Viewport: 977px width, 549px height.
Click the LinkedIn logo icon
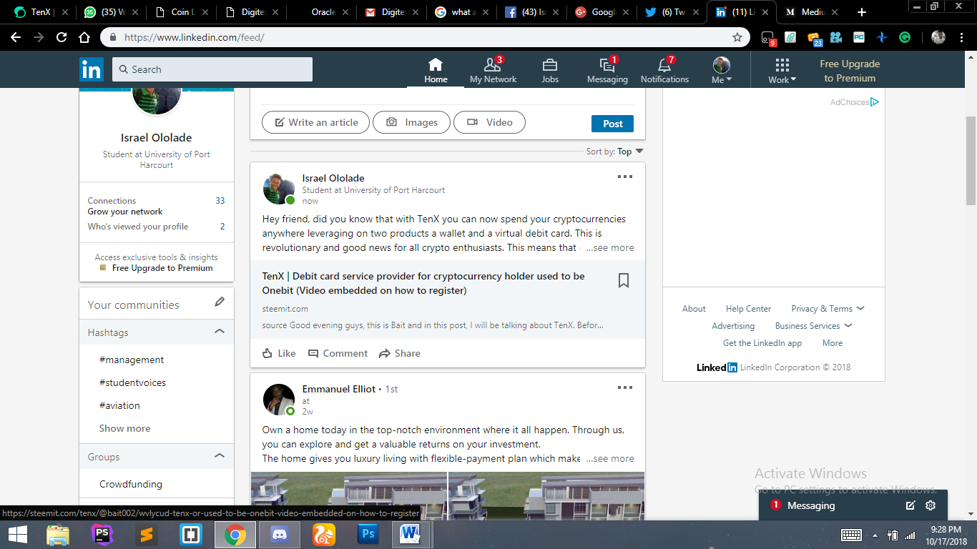coord(92,69)
